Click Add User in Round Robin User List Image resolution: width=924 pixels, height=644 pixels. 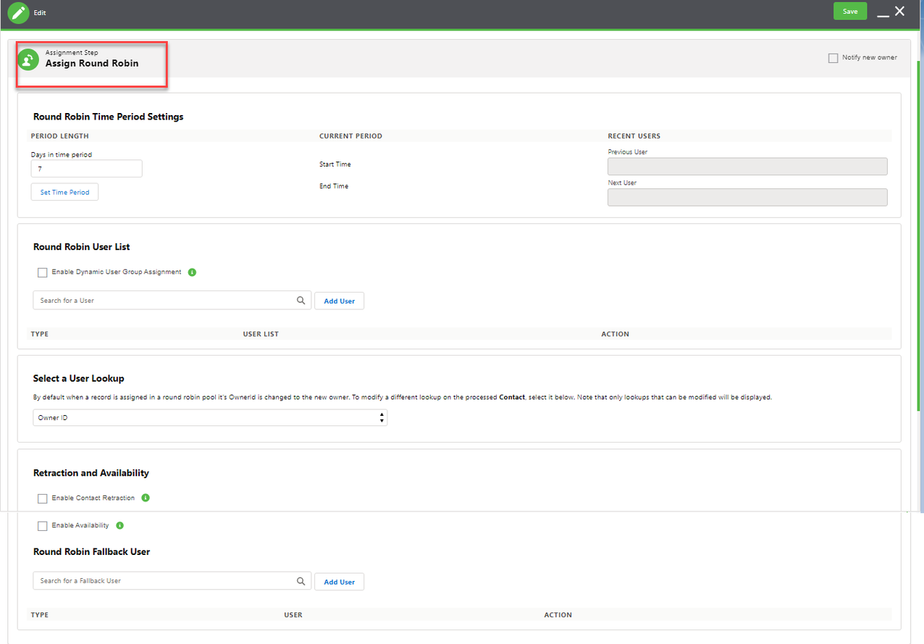click(x=339, y=300)
